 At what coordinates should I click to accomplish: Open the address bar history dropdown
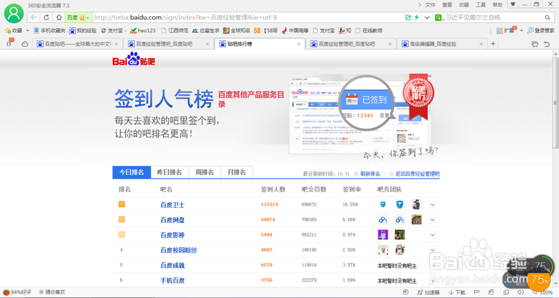[427, 17]
